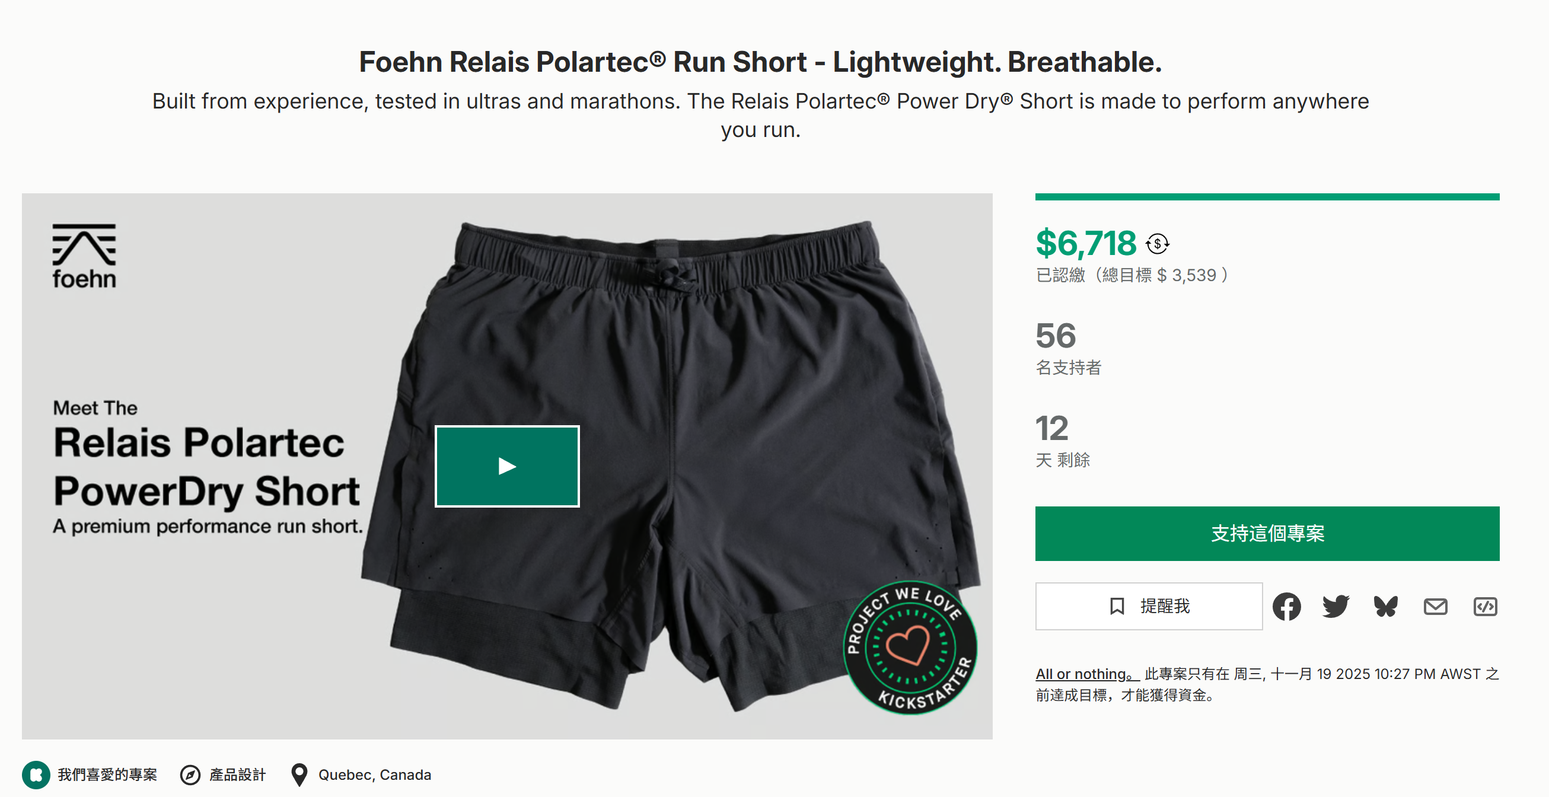Click the 支持這個專案 back-this-project button
1549x797 pixels.
pyautogui.click(x=1267, y=534)
